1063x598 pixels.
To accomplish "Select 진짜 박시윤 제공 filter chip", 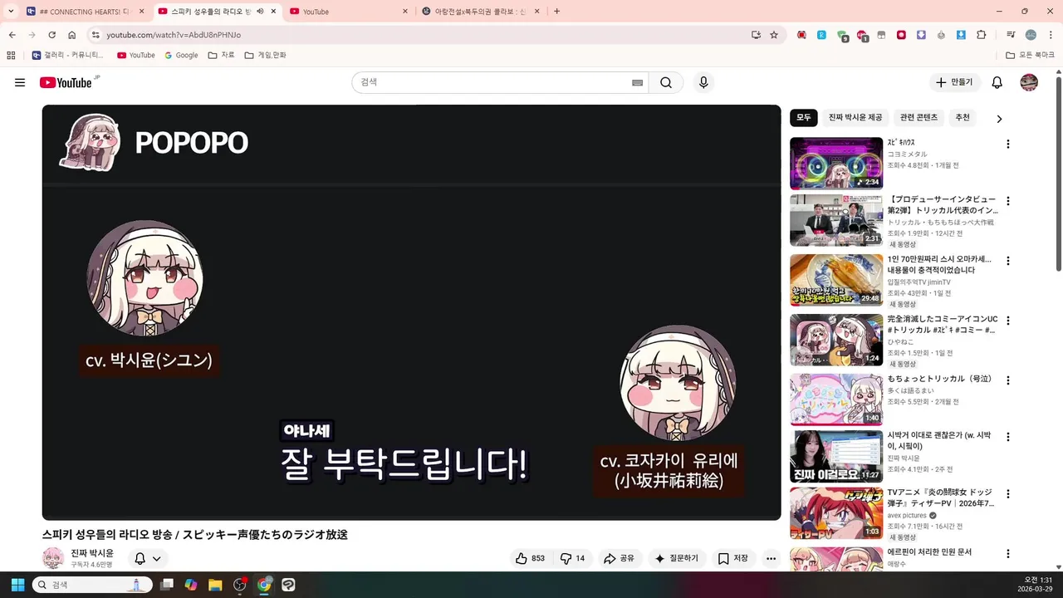I will click(x=855, y=118).
